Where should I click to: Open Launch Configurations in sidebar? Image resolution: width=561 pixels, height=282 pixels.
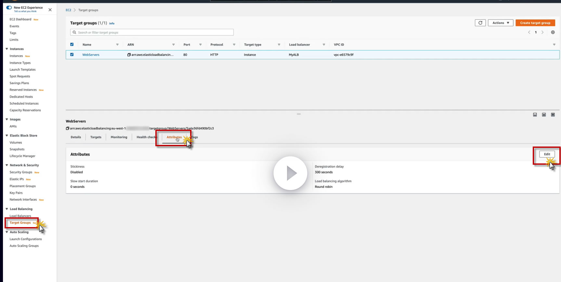click(26, 239)
